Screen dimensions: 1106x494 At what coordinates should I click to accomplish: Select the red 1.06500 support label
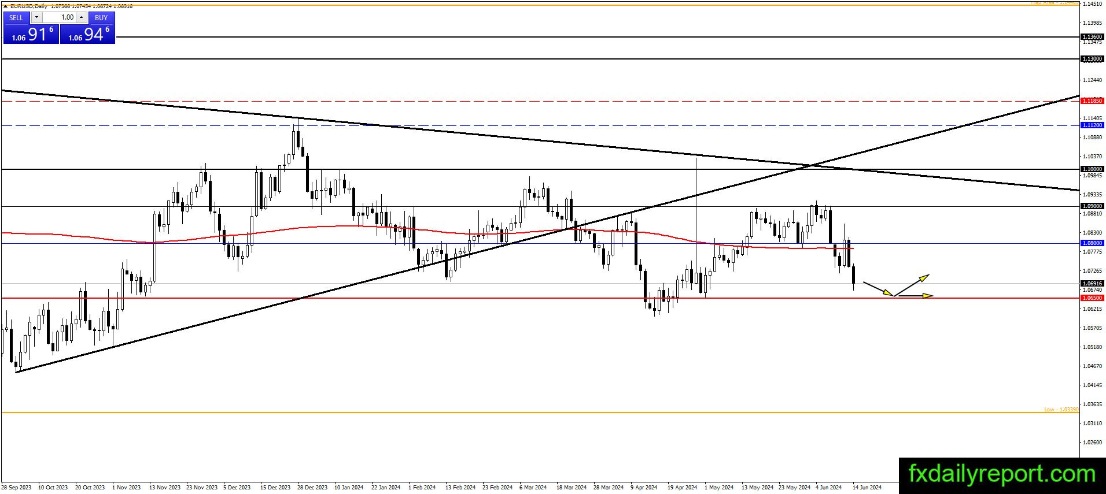tap(1092, 298)
